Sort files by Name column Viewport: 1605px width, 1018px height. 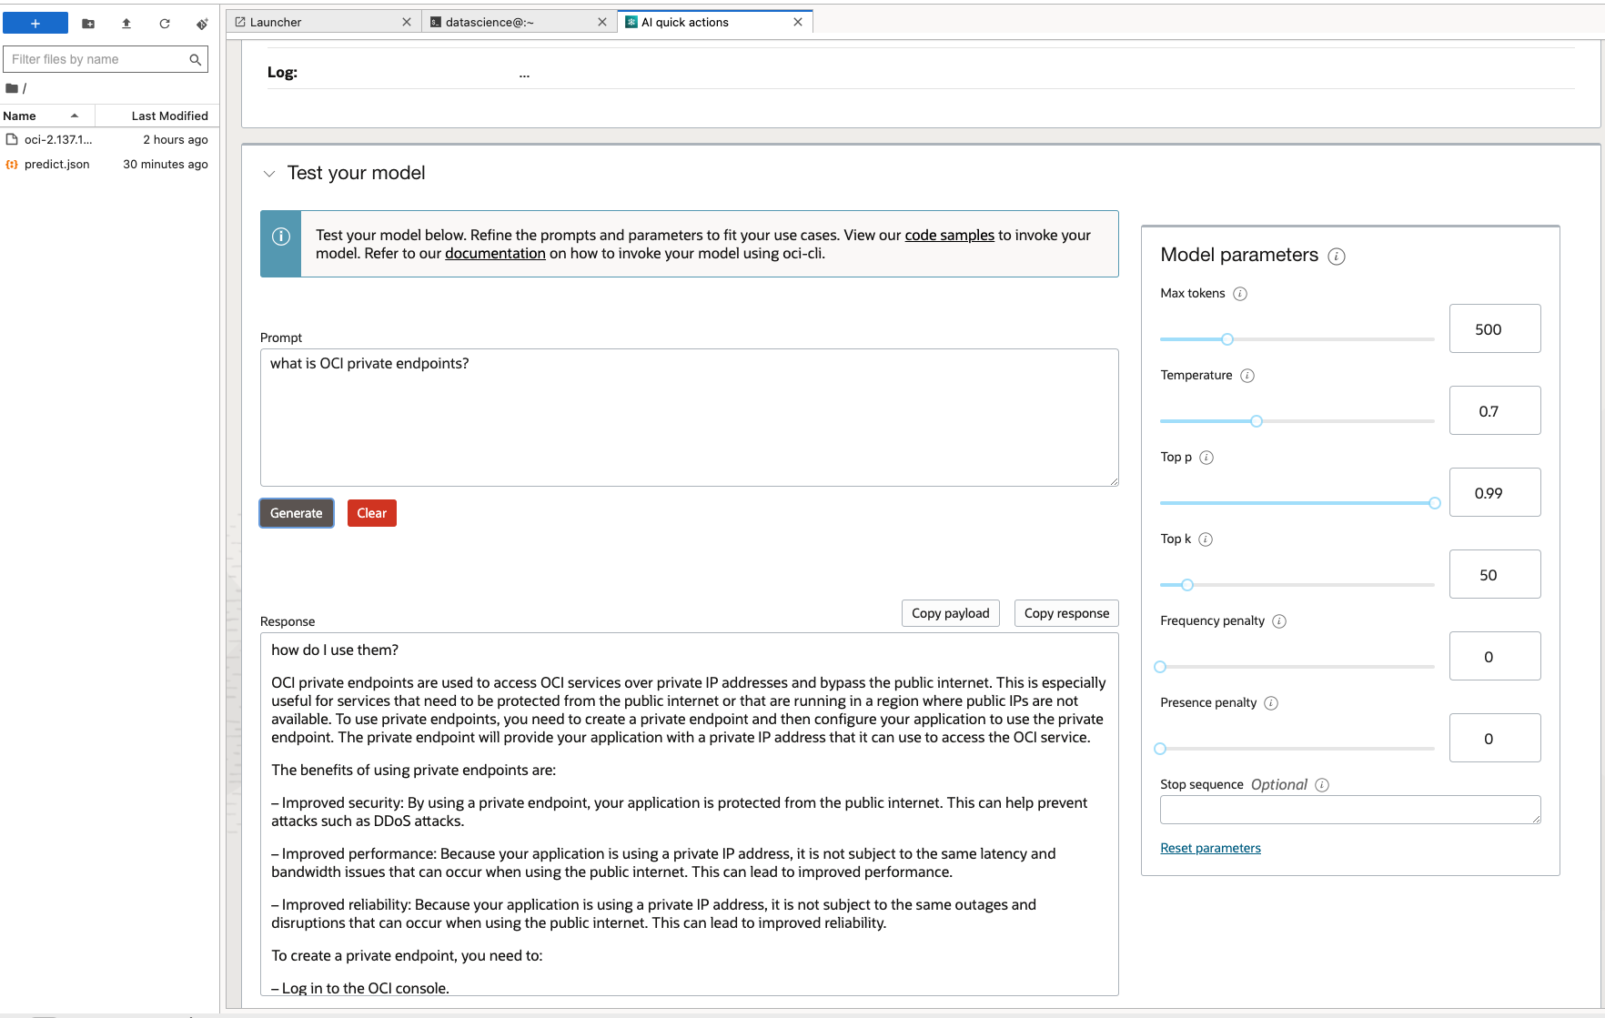click(47, 116)
